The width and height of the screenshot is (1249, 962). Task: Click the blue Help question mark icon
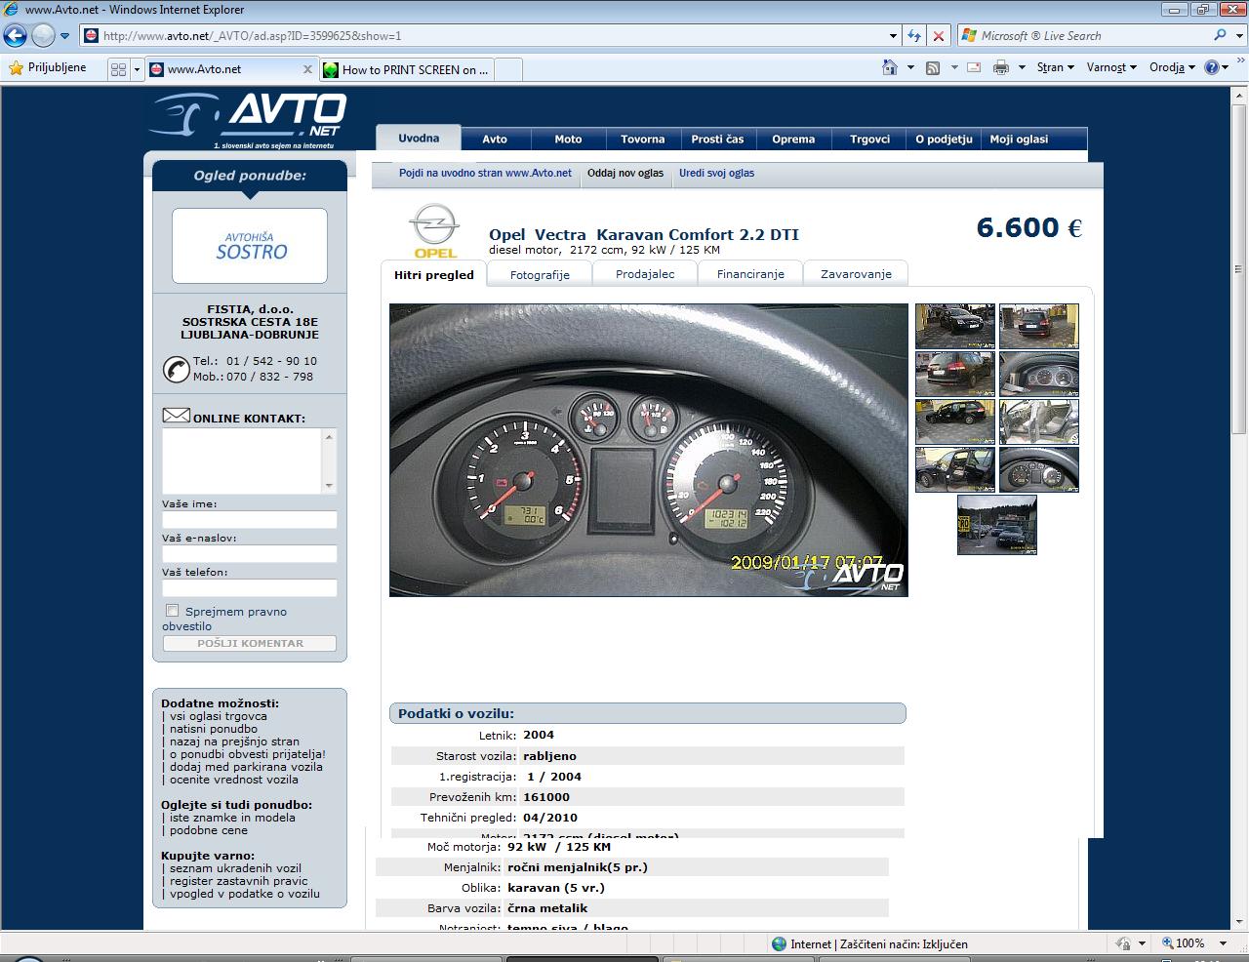click(1212, 67)
